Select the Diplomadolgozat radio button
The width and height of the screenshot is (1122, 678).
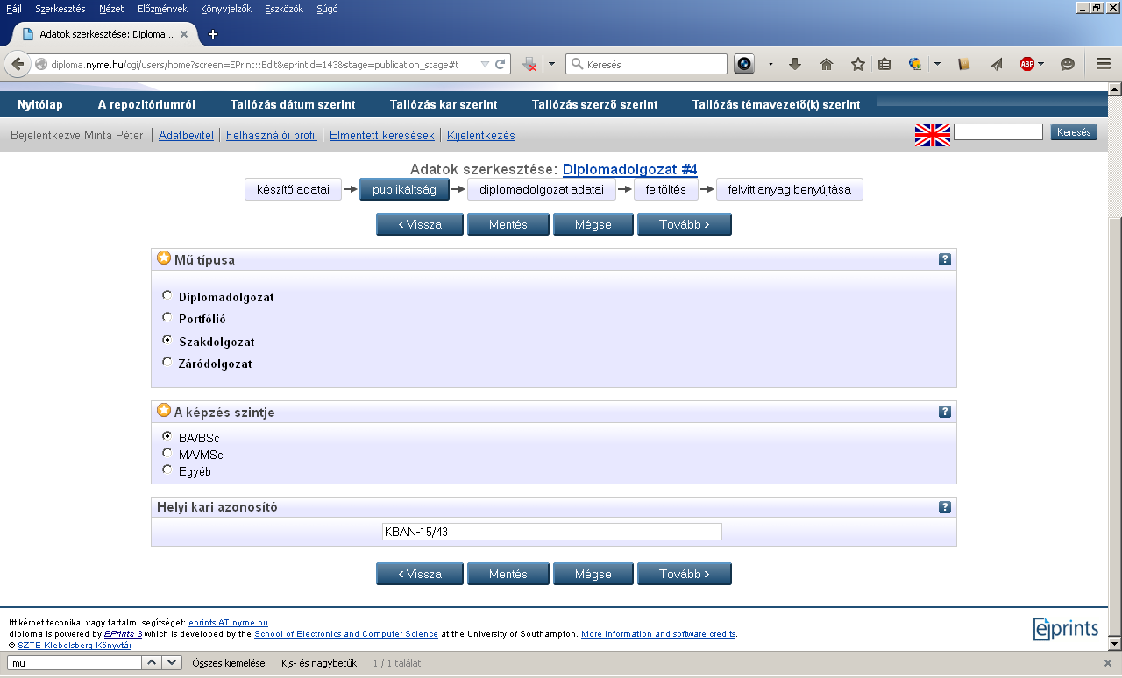click(x=167, y=295)
